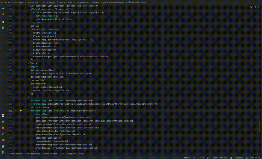This screenshot has width=262, height=159.
Task: Change encoding by clicking UTF-8
Action: pyautogui.click(x=201, y=157)
